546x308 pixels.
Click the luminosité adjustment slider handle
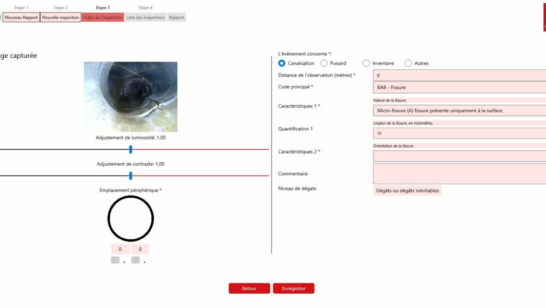pyautogui.click(x=130, y=149)
